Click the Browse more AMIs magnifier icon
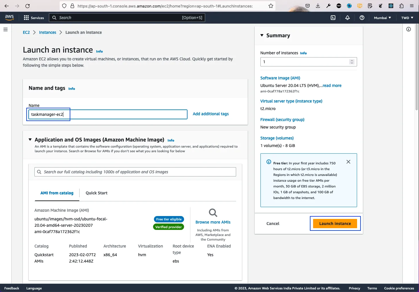Screen dimensions: 419x292 point(213,213)
